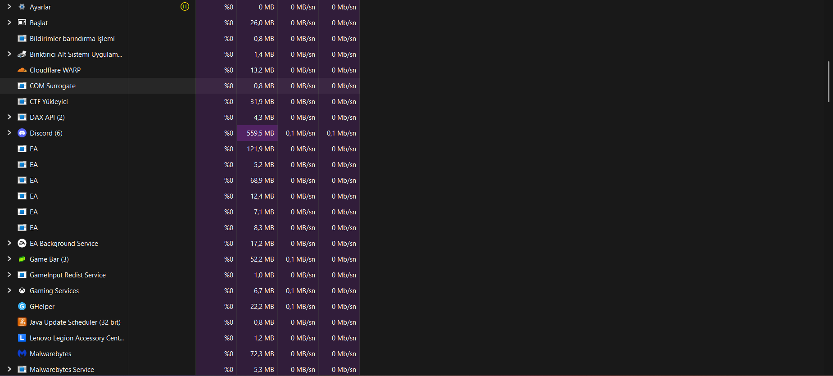Click the '22,2 MB' GHelper memory value

262,307
